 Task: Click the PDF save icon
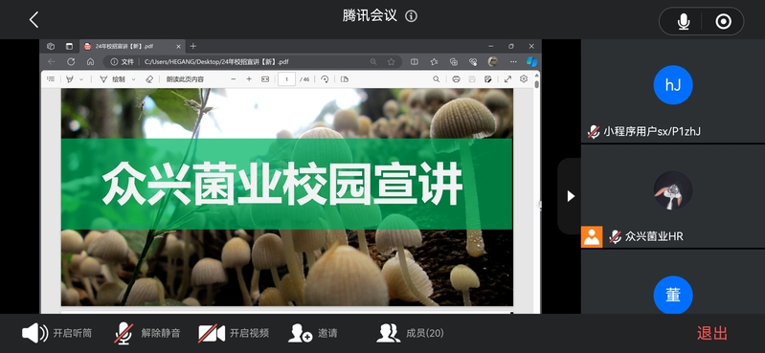tap(472, 79)
